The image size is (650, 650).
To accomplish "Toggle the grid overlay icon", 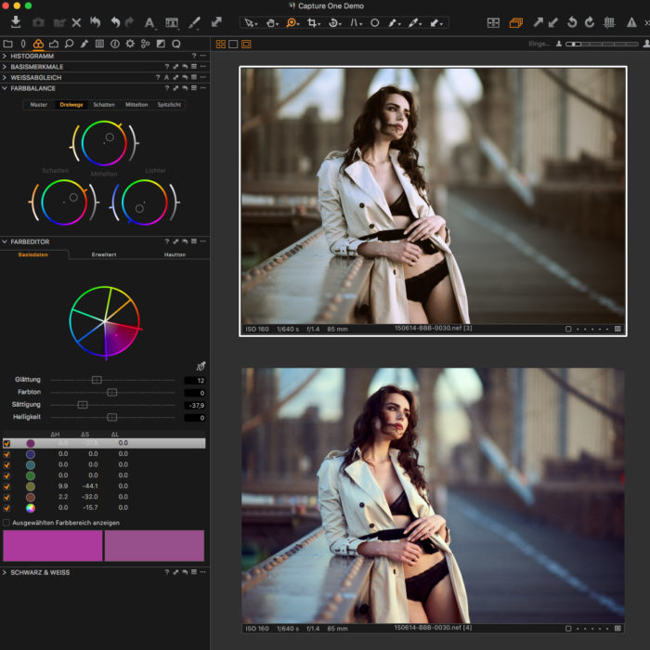I will [x=609, y=22].
